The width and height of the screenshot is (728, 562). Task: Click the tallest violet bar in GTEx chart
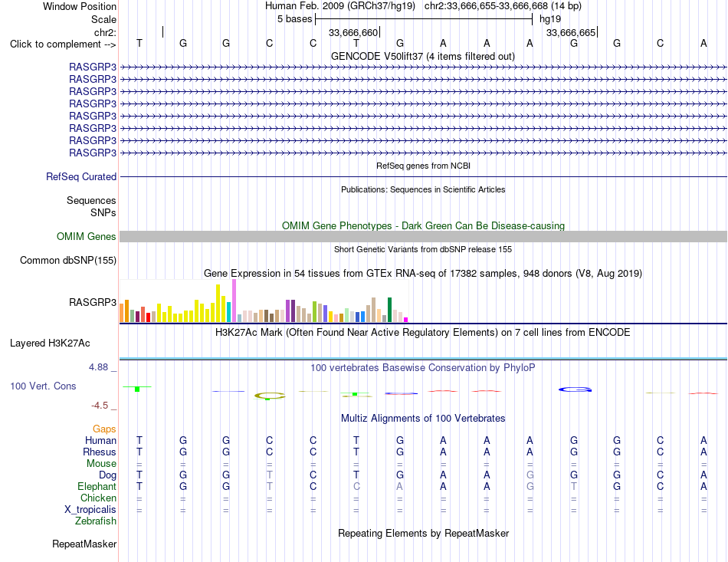tap(234, 301)
